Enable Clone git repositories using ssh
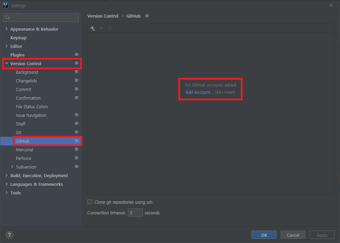The height and width of the screenshot is (243, 340). coord(90,202)
